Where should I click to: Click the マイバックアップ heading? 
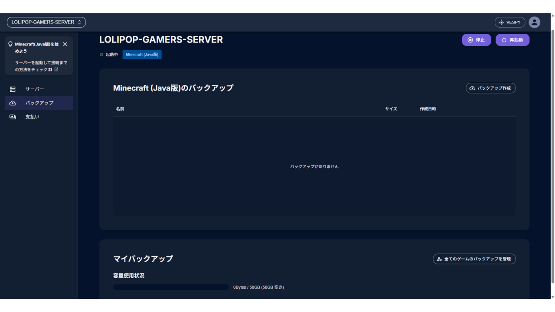pos(143,259)
